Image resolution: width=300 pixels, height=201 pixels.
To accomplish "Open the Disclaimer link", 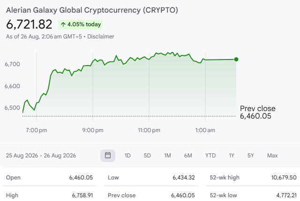I will (101, 37).
